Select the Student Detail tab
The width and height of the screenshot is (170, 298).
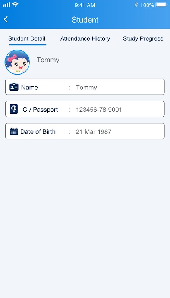(26, 39)
